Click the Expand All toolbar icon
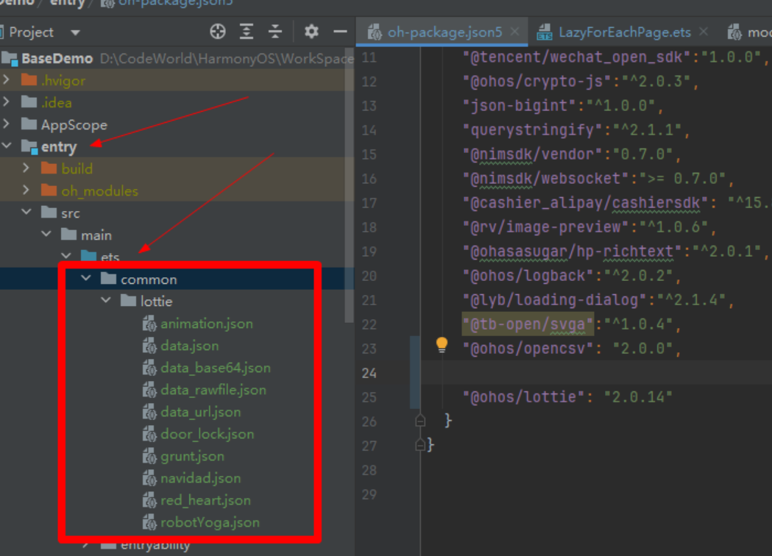The image size is (772, 556). click(247, 32)
